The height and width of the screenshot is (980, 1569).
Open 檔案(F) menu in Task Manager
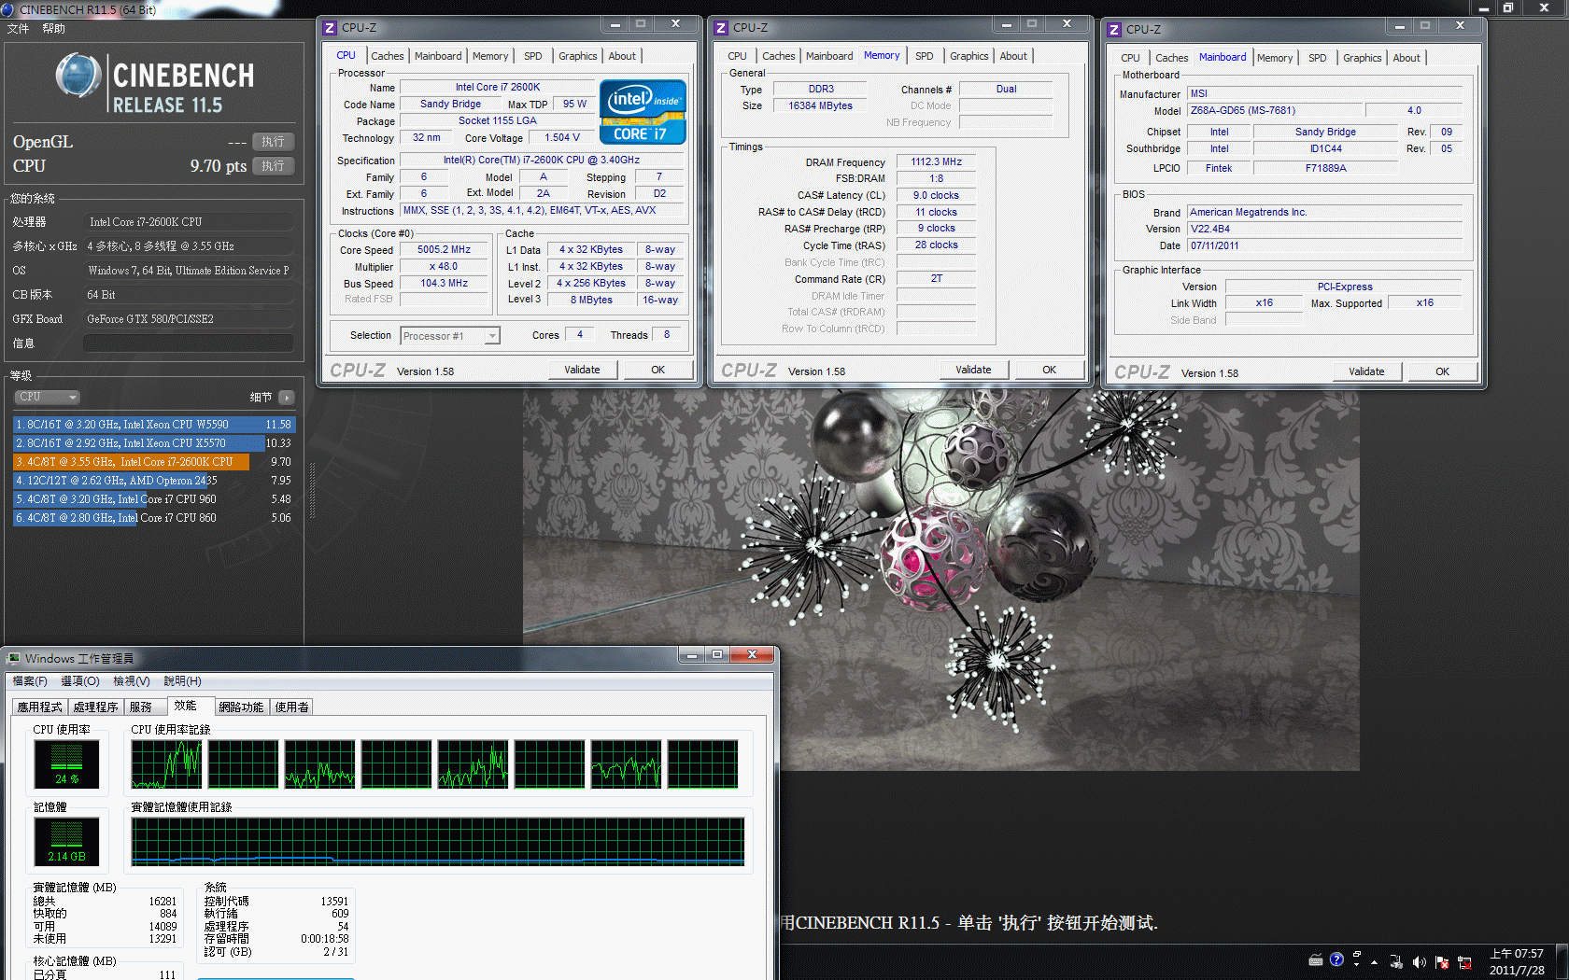click(x=30, y=681)
